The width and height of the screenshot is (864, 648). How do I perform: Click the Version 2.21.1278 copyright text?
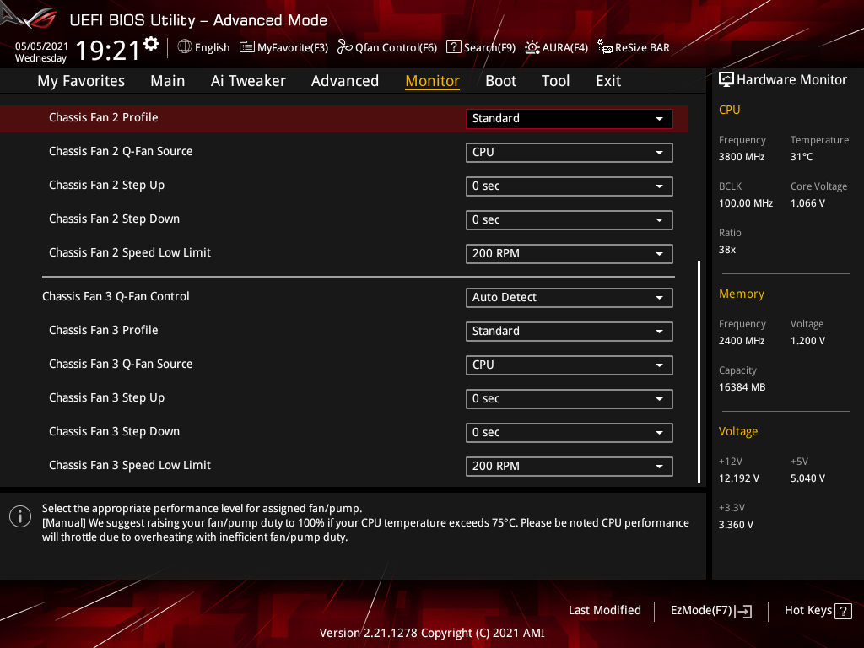click(432, 633)
